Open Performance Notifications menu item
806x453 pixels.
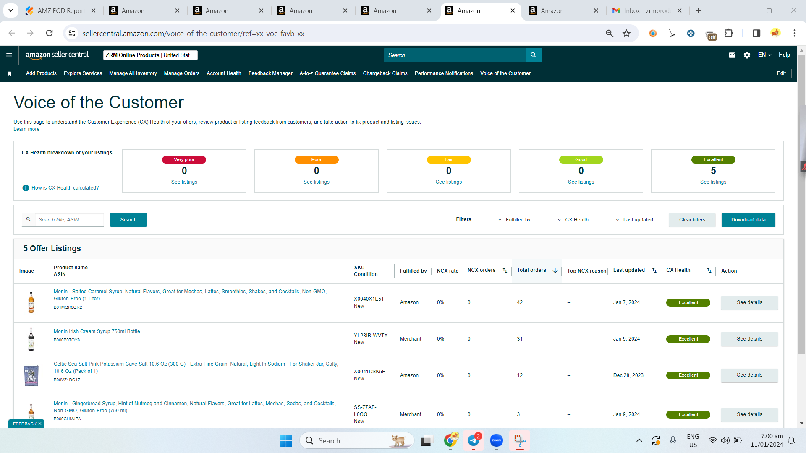click(444, 73)
